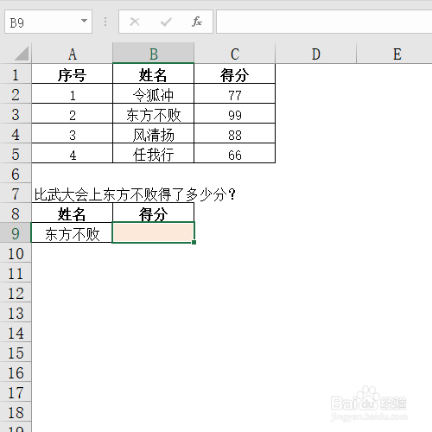Select row 17 header
432x432 pixels.
pos(16,392)
